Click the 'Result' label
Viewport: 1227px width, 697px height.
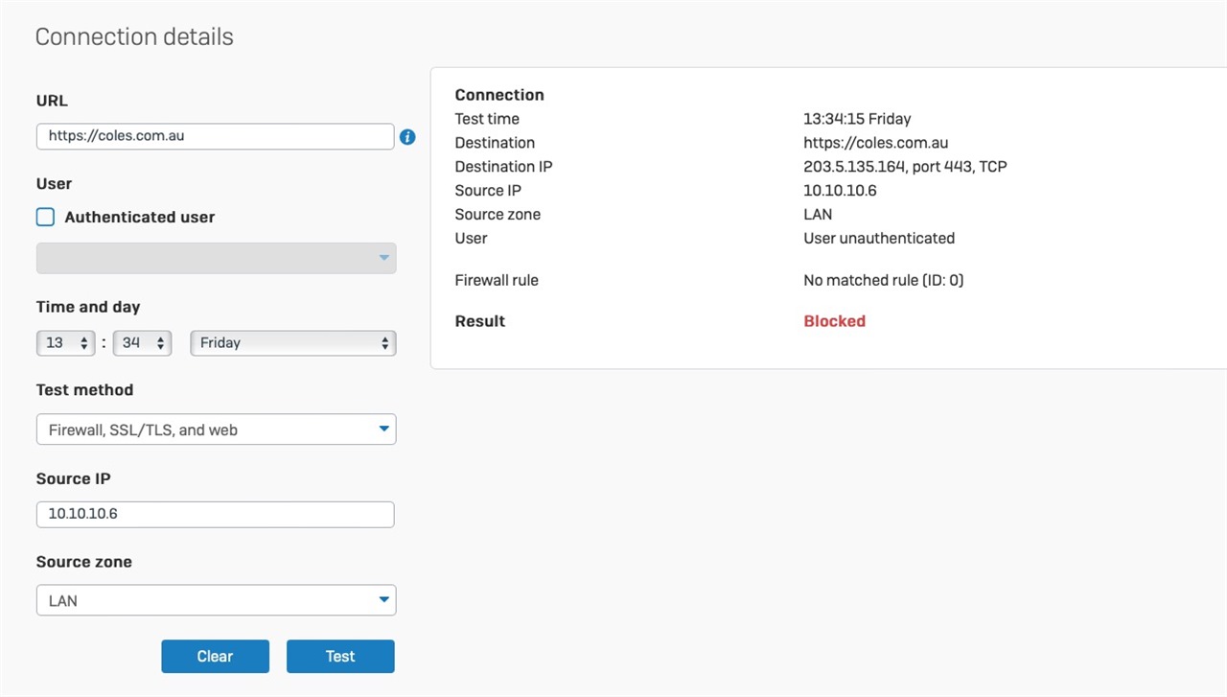coord(480,321)
